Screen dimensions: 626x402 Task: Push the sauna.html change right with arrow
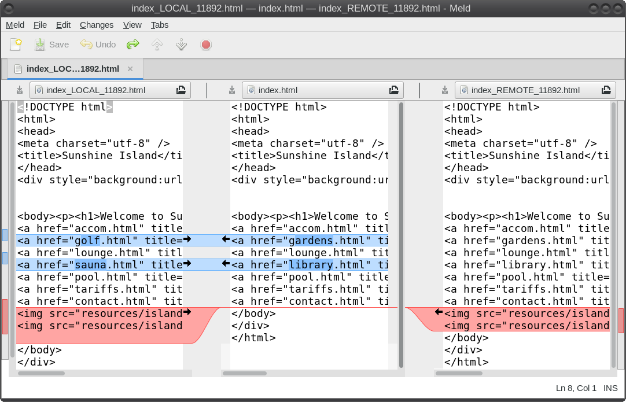187,264
